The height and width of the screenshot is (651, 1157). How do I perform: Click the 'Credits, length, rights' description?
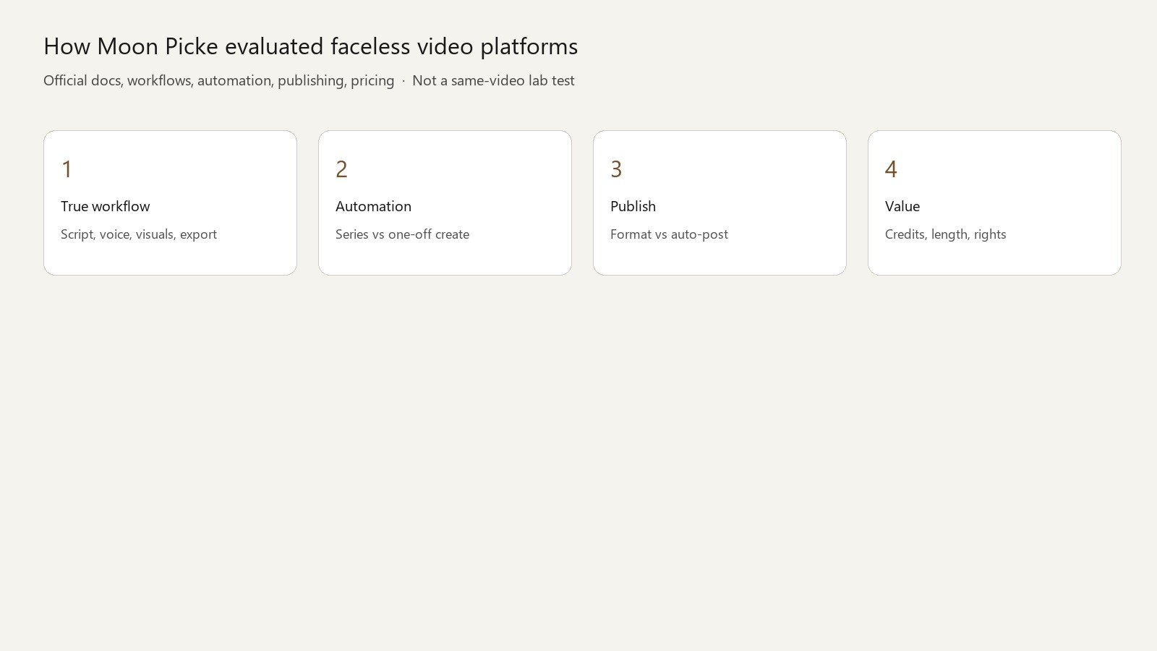click(x=946, y=234)
